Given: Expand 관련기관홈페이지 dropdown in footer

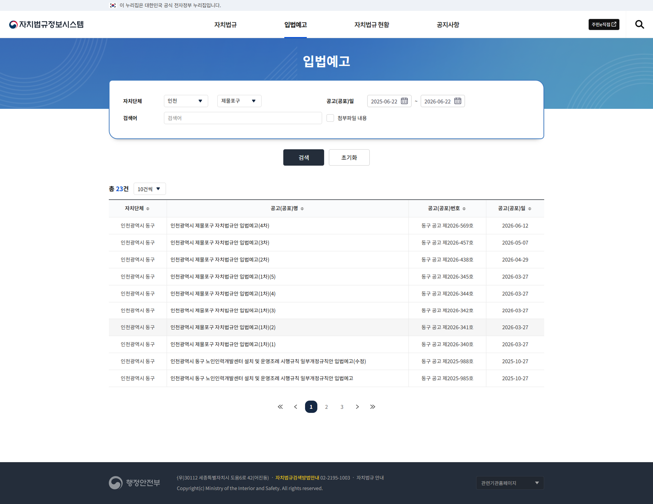Looking at the screenshot, I should (x=510, y=483).
